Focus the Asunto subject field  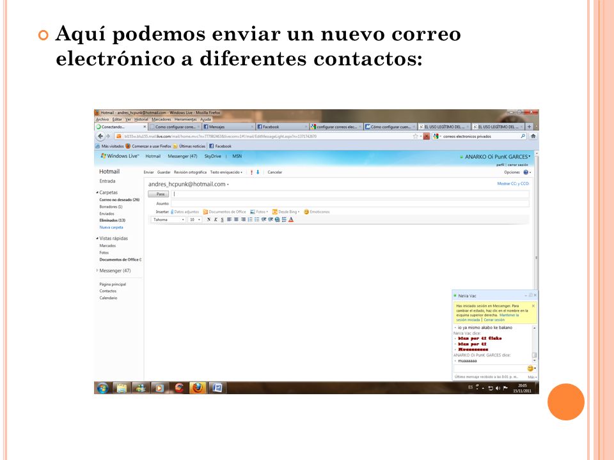[x=350, y=203]
